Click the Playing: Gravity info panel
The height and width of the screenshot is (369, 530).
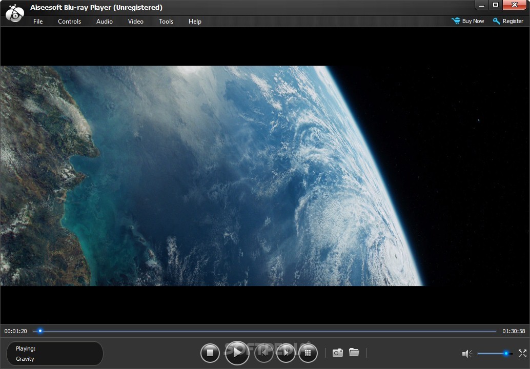click(55, 354)
